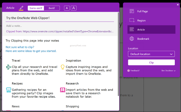Viewport: 181px width, 112px height.
Task: Click the Article lines icon
Action: 132,29
